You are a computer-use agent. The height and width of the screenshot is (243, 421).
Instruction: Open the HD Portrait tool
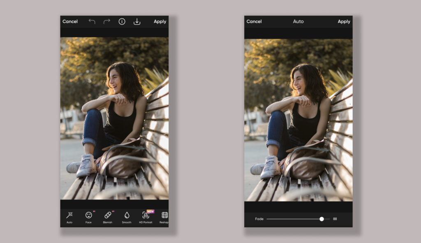(x=146, y=217)
